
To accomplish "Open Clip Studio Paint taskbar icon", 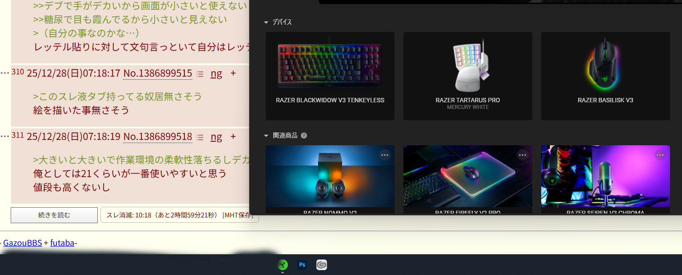I will coord(322,265).
